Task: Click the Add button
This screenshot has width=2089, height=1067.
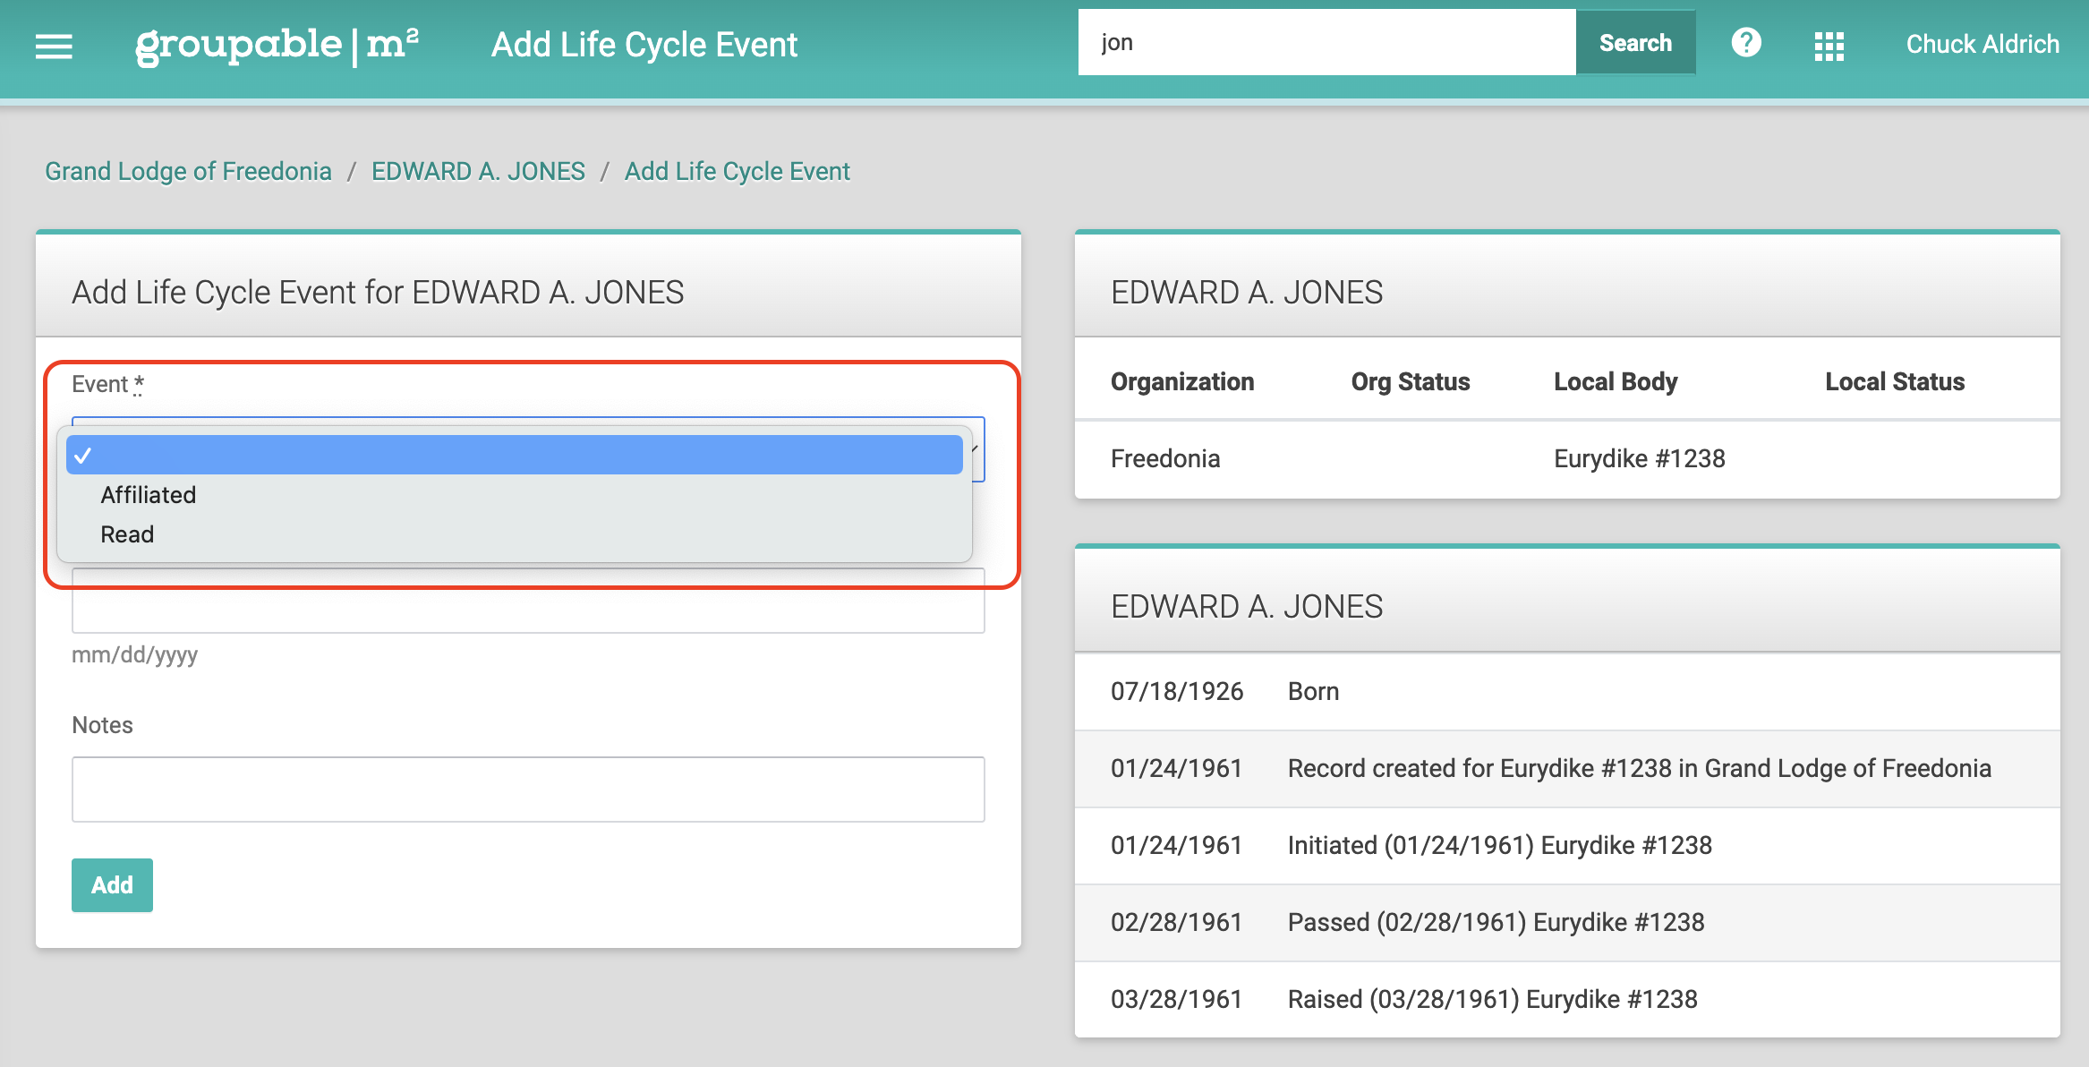Action: pos(112,885)
